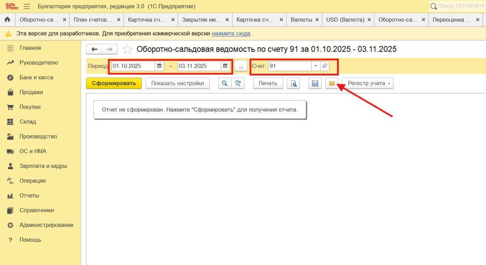Expand the Счет account dropdown arrow
The image size is (486, 265).
[x=316, y=66]
